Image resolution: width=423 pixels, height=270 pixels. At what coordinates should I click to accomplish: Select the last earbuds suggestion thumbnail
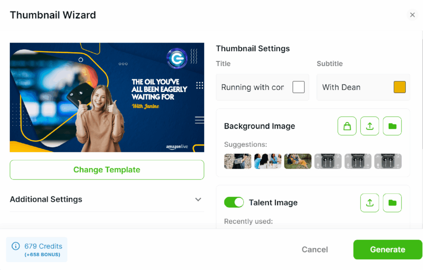388,161
